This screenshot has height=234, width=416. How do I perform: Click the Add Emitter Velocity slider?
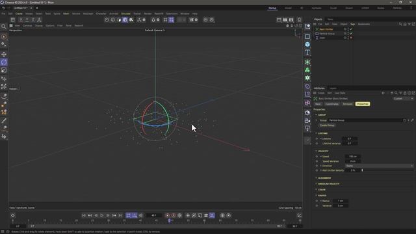click(387, 170)
